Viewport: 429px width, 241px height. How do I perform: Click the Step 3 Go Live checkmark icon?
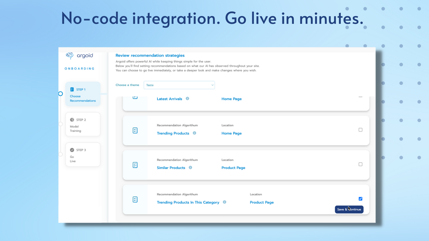71,150
